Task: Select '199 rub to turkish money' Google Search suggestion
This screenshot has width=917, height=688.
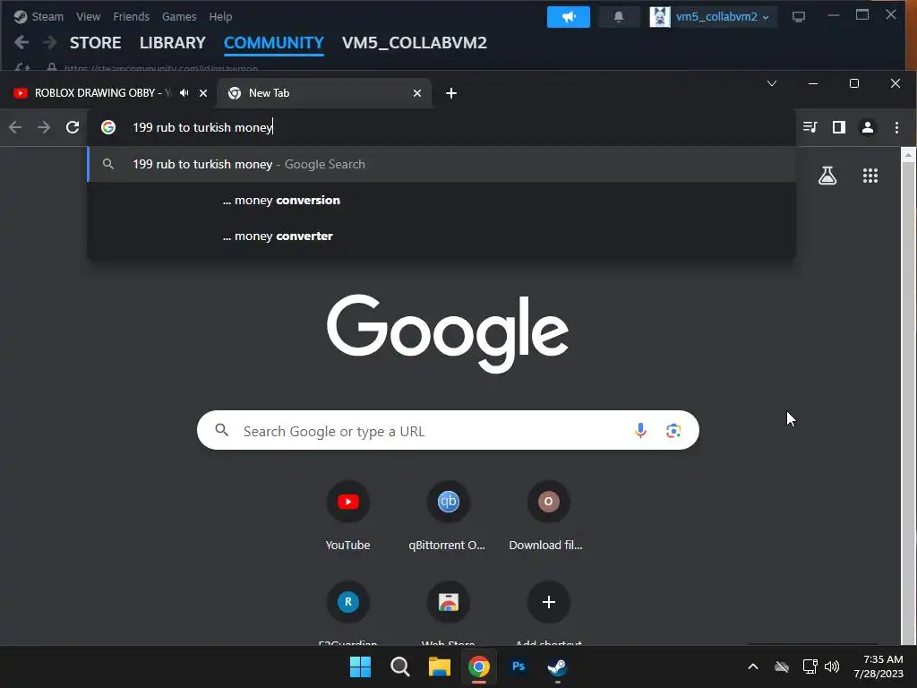Action: [x=441, y=165]
